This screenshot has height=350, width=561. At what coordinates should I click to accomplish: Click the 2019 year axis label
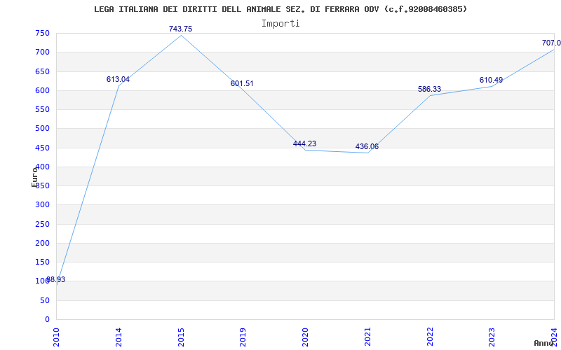(243, 337)
